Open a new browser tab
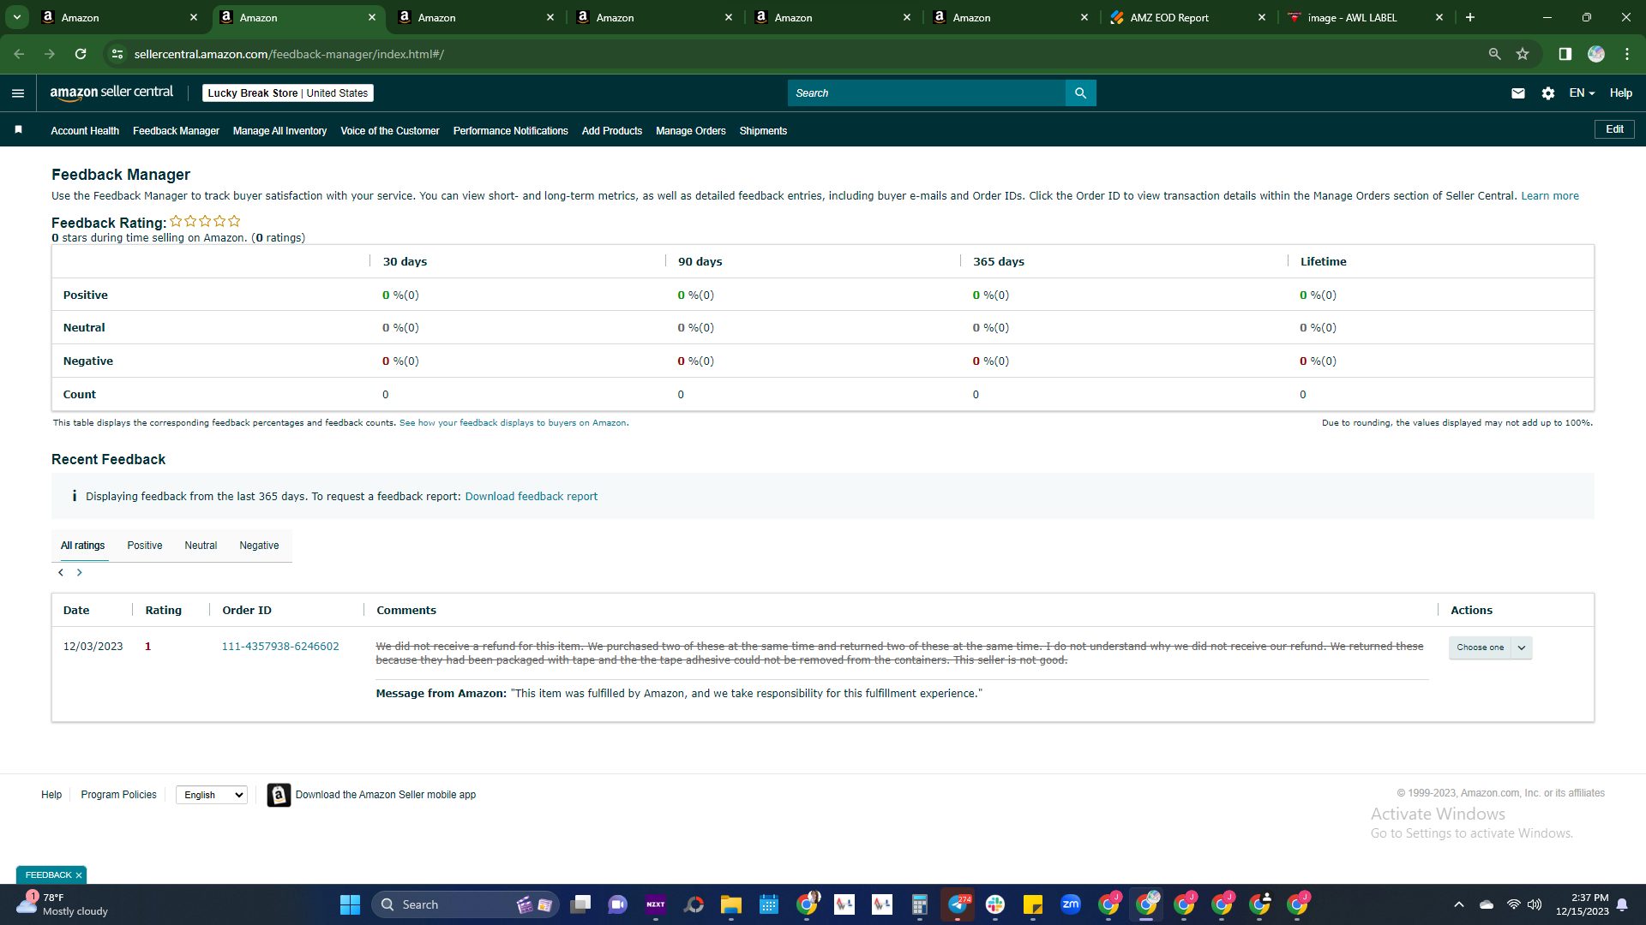The width and height of the screenshot is (1646, 925). [x=1469, y=17]
